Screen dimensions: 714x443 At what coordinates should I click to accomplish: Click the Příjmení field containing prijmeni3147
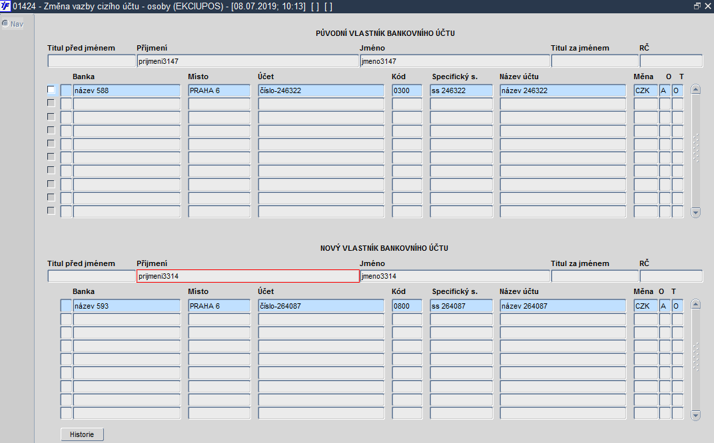coord(248,61)
